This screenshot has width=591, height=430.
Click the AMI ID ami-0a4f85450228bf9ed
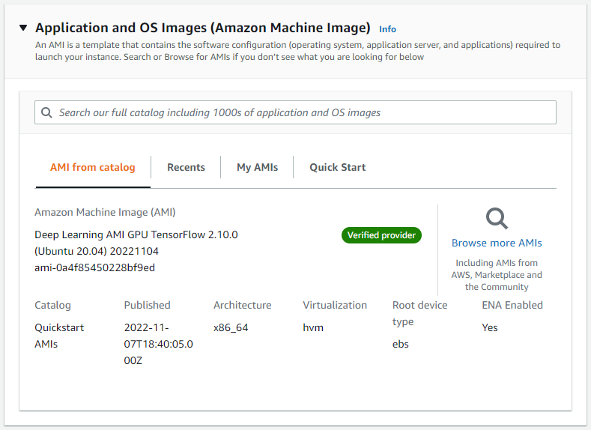pyautogui.click(x=94, y=267)
